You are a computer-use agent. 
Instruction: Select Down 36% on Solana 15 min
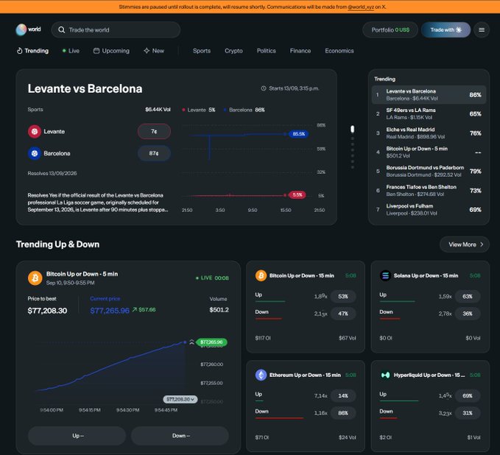point(468,314)
